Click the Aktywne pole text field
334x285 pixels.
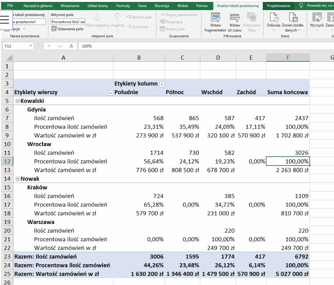(68, 22)
